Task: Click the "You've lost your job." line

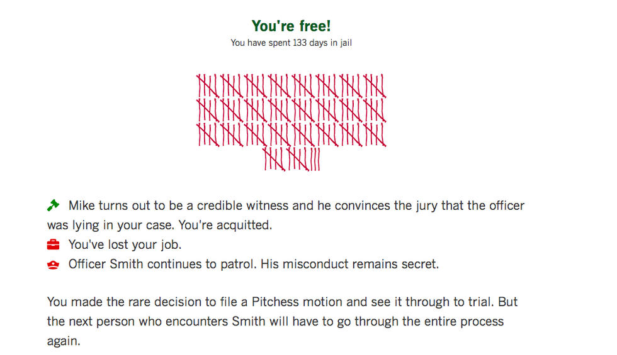Action: pyautogui.click(x=125, y=244)
